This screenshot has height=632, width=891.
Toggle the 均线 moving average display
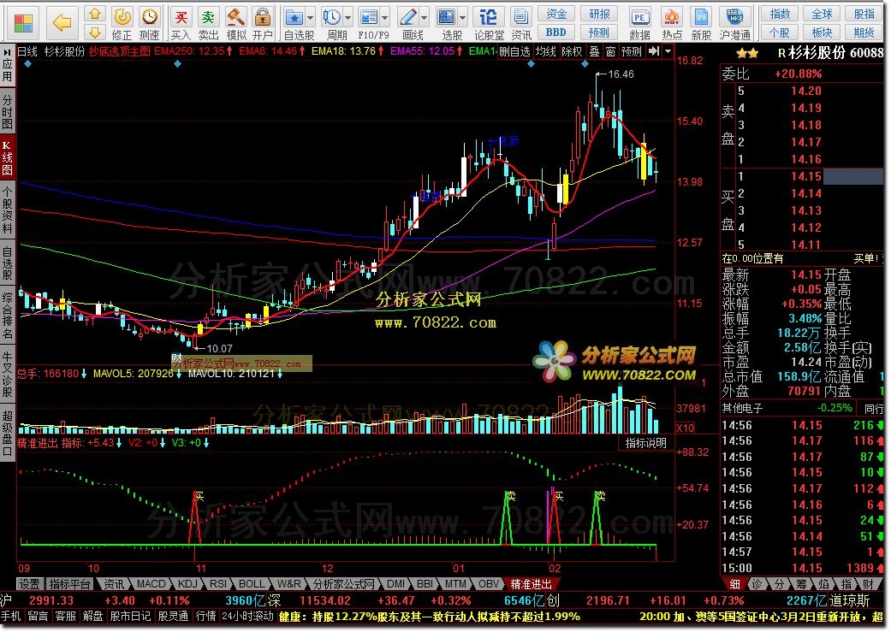(546, 51)
